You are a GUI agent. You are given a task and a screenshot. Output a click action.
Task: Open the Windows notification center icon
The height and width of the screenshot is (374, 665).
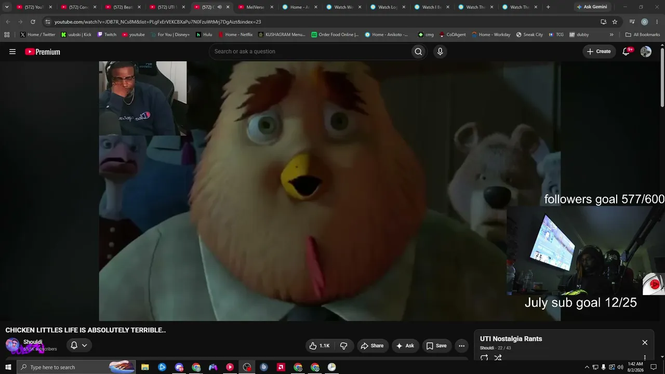654,367
